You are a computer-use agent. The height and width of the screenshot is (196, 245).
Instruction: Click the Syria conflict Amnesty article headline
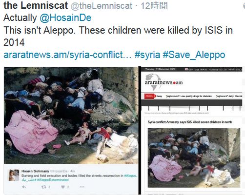click(x=190, y=122)
